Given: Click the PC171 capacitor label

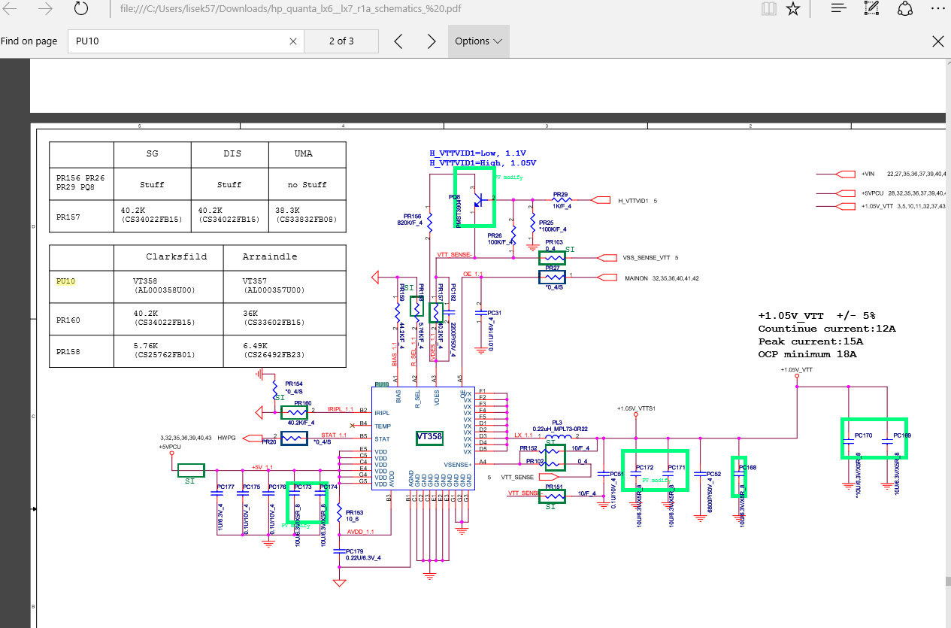Looking at the screenshot, I should point(677,468).
